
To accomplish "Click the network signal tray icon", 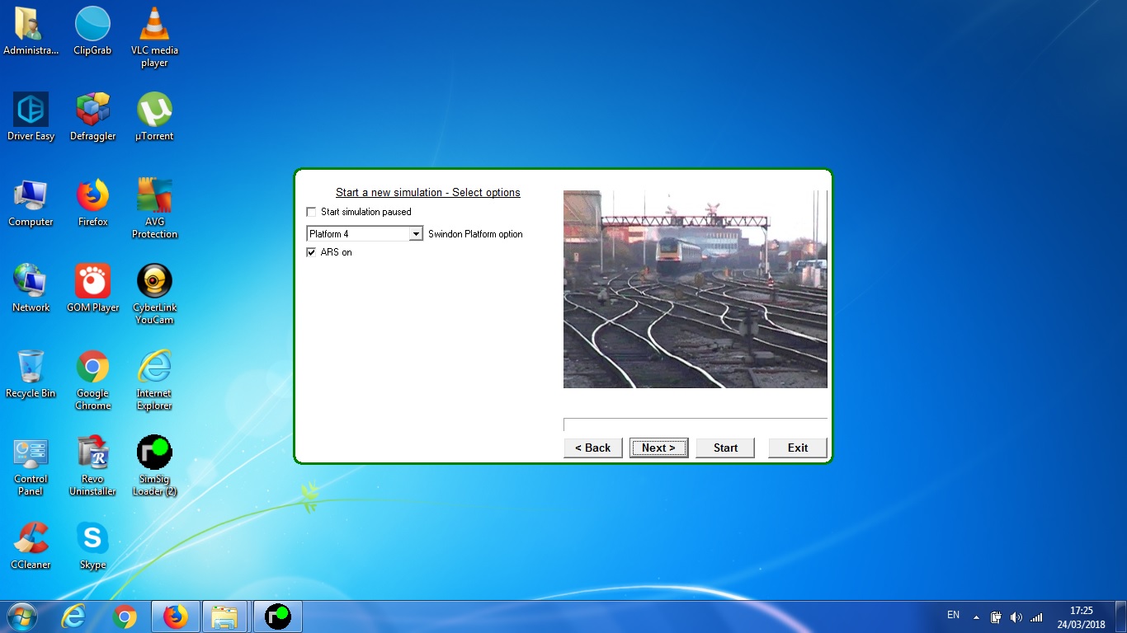I will pos(1036,617).
